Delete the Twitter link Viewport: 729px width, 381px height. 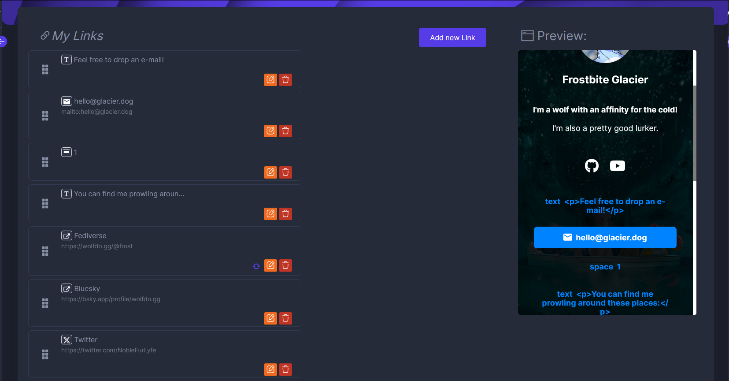285,369
